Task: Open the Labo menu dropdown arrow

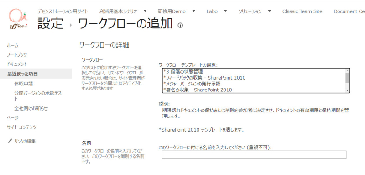Action: point(225,11)
